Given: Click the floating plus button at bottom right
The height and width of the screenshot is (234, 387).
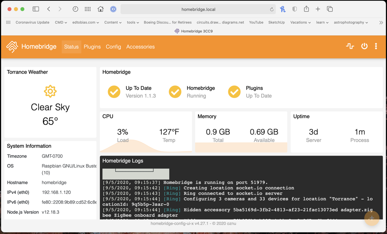Looking at the screenshot, I should tap(372, 219).
